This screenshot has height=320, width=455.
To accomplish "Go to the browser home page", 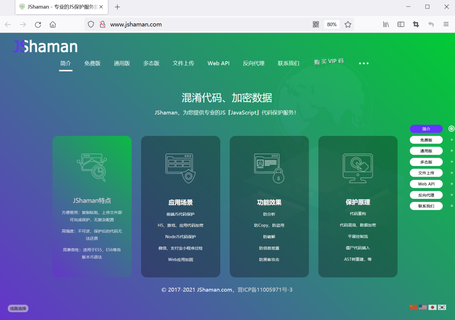I will point(53,25).
